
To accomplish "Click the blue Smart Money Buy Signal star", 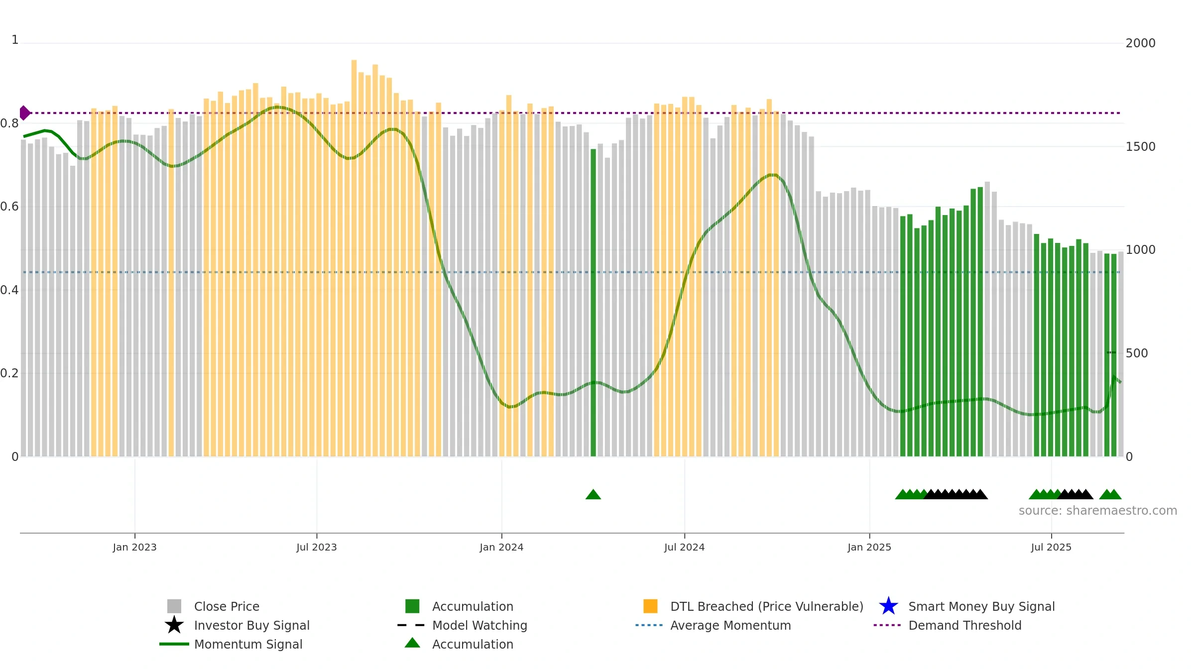I will pyautogui.click(x=888, y=606).
